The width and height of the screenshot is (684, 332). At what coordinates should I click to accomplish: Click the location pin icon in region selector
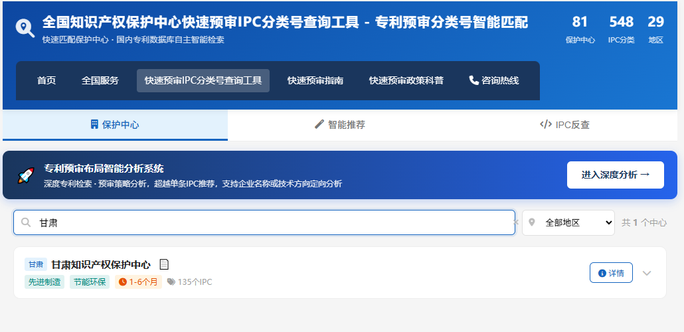coord(531,222)
